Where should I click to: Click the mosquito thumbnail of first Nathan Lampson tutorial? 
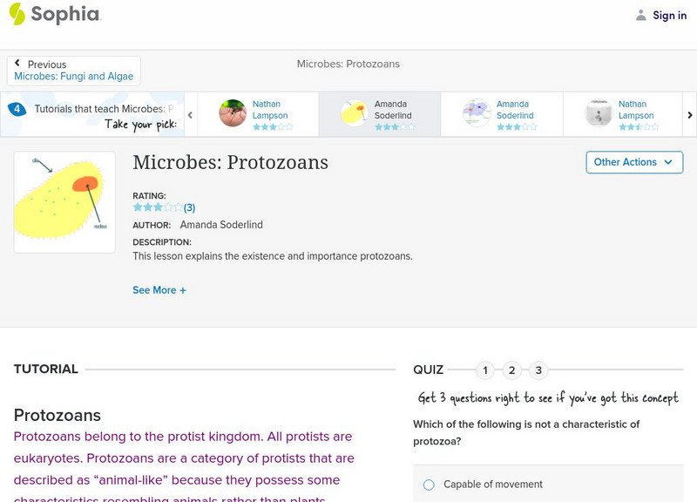pyautogui.click(x=233, y=113)
